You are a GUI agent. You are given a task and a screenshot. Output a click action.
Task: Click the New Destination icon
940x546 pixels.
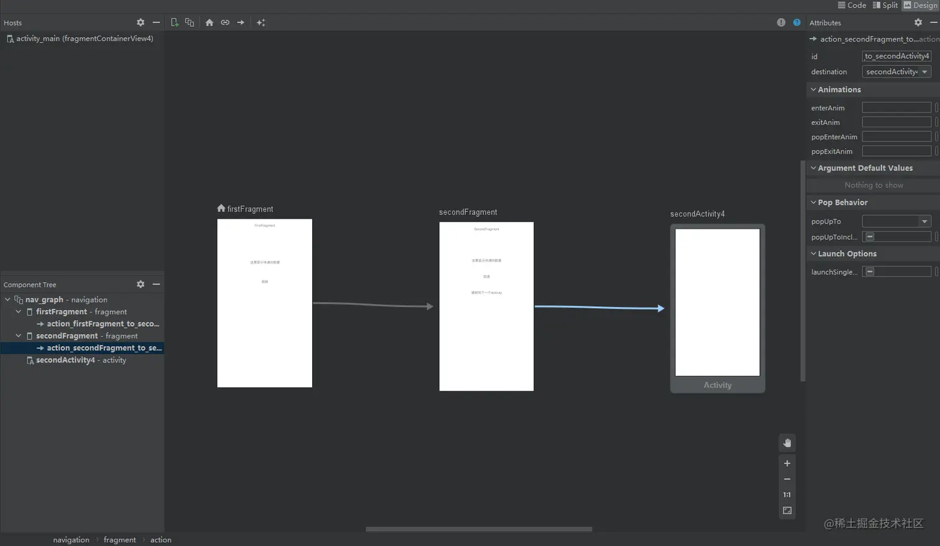pos(175,22)
